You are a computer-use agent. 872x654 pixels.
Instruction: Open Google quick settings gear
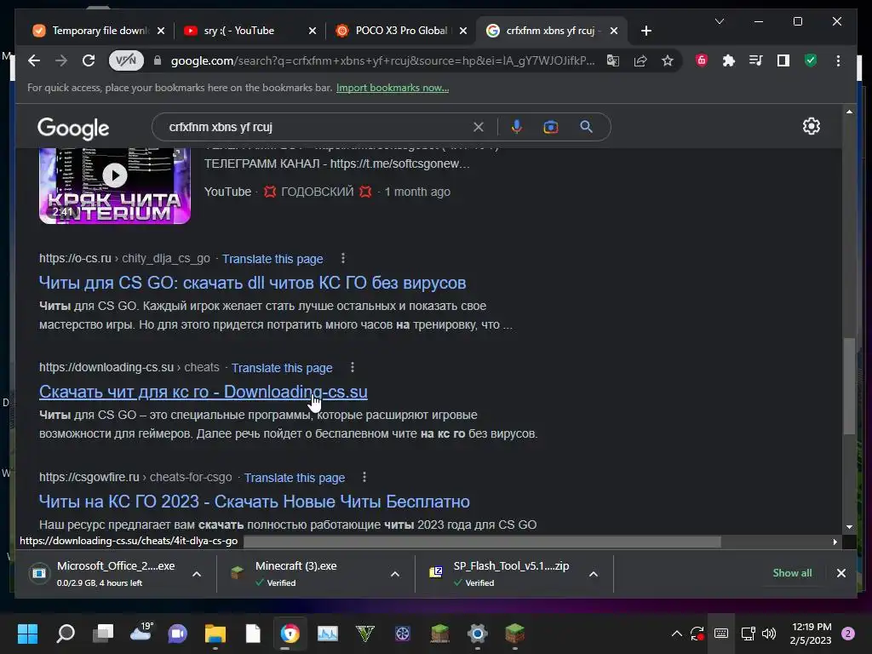[812, 126]
